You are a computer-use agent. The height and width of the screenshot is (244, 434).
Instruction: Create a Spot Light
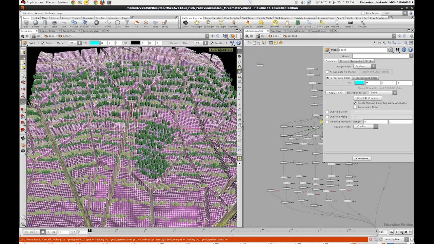pyautogui.click(x=209, y=24)
